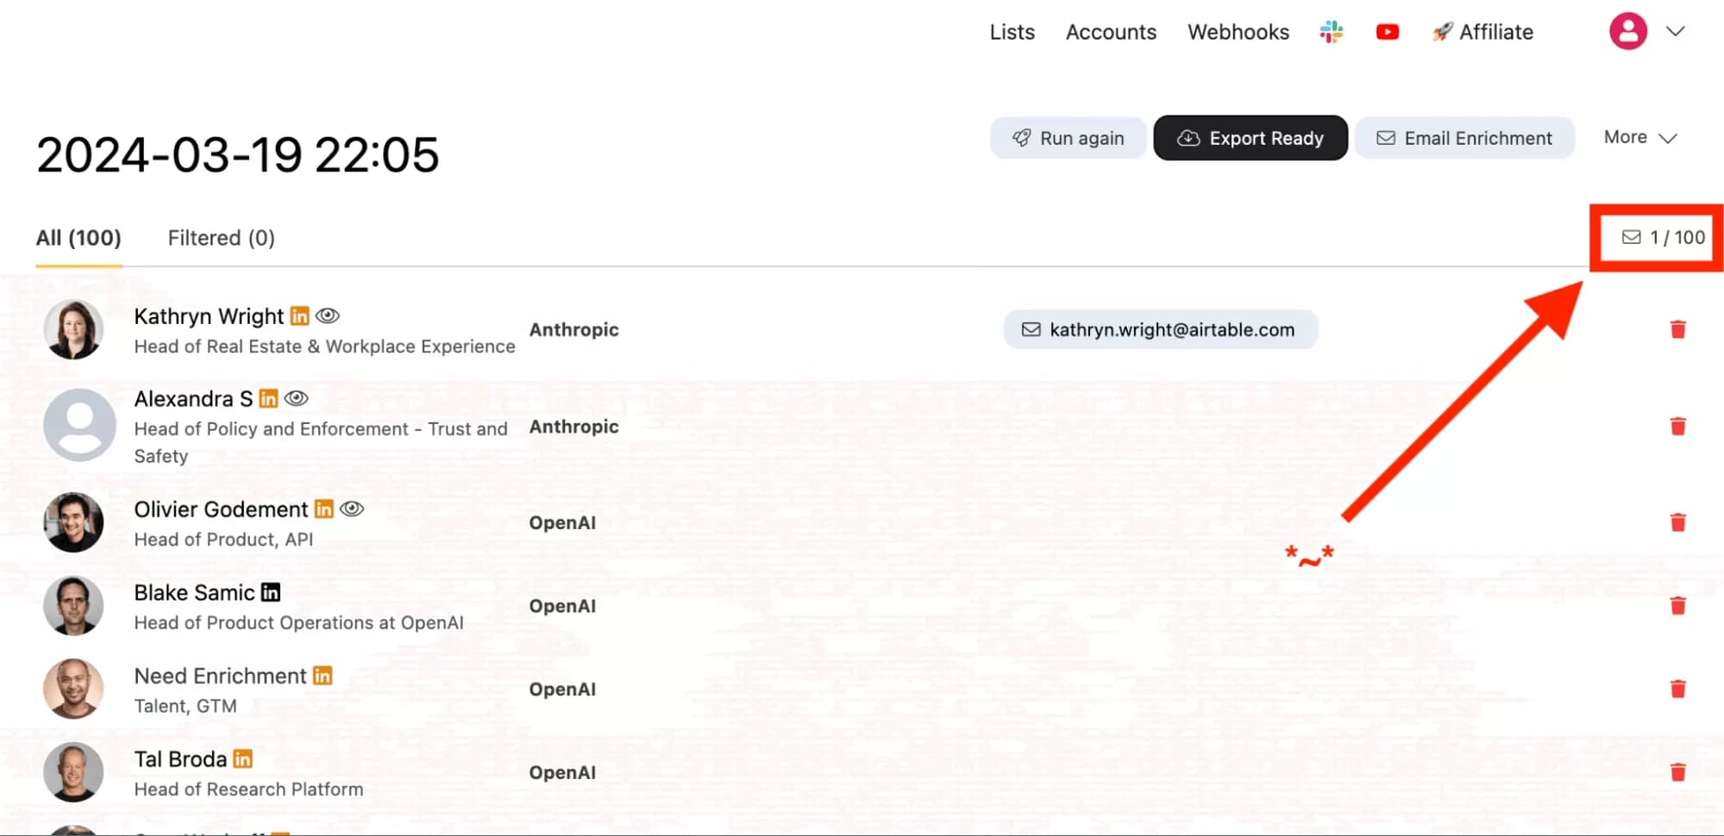Open the Slack integration icon
This screenshot has height=836, width=1724.
pyautogui.click(x=1331, y=32)
